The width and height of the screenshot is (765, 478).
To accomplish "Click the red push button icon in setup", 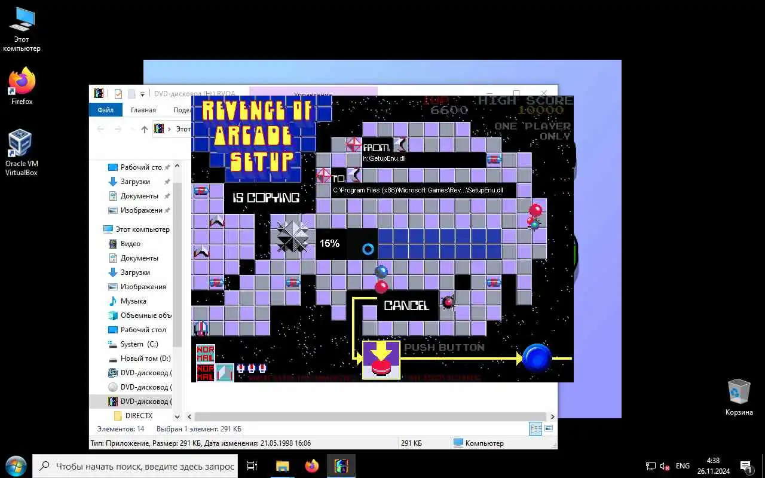I will pyautogui.click(x=381, y=360).
